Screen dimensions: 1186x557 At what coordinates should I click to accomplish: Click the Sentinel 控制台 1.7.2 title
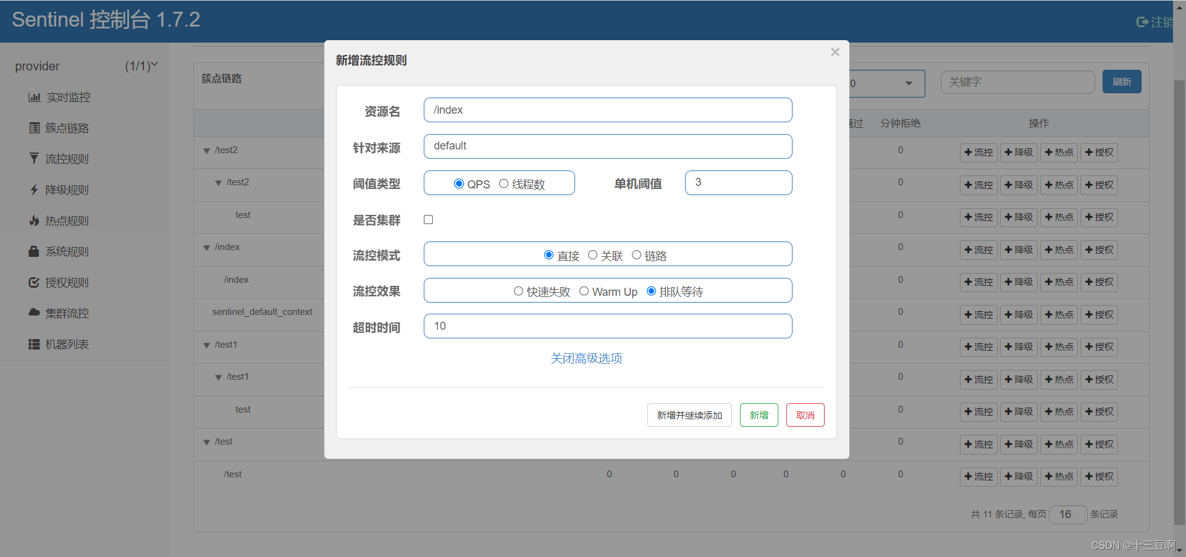tap(106, 20)
